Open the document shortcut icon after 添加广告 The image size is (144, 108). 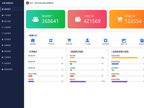[142, 40]
